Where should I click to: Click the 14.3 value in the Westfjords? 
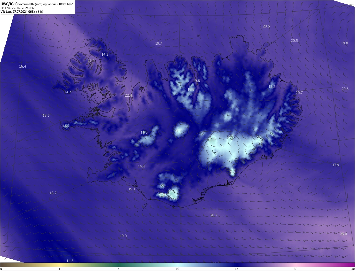pyautogui.click(x=105, y=54)
